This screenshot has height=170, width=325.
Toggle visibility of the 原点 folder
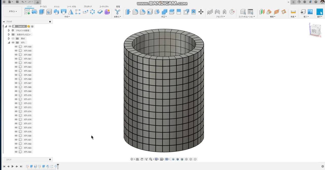(x=13, y=38)
